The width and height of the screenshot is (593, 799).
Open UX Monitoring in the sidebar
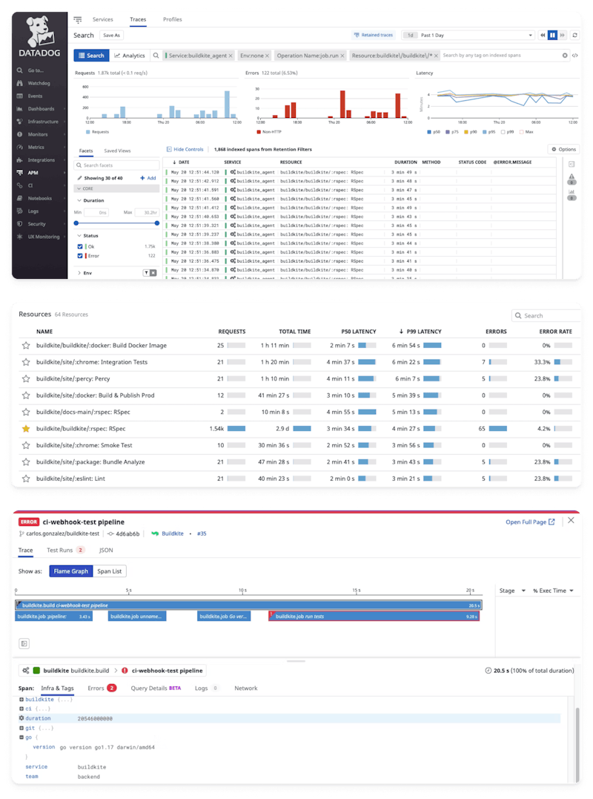[43, 237]
